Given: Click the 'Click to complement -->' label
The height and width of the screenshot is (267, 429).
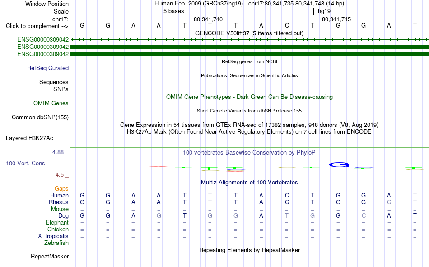Looking at the screenshot, I should tap(37, 26).
